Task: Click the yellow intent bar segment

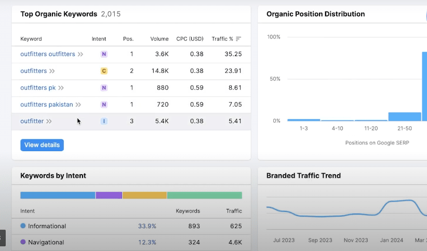Action: [x=144, y=195]
